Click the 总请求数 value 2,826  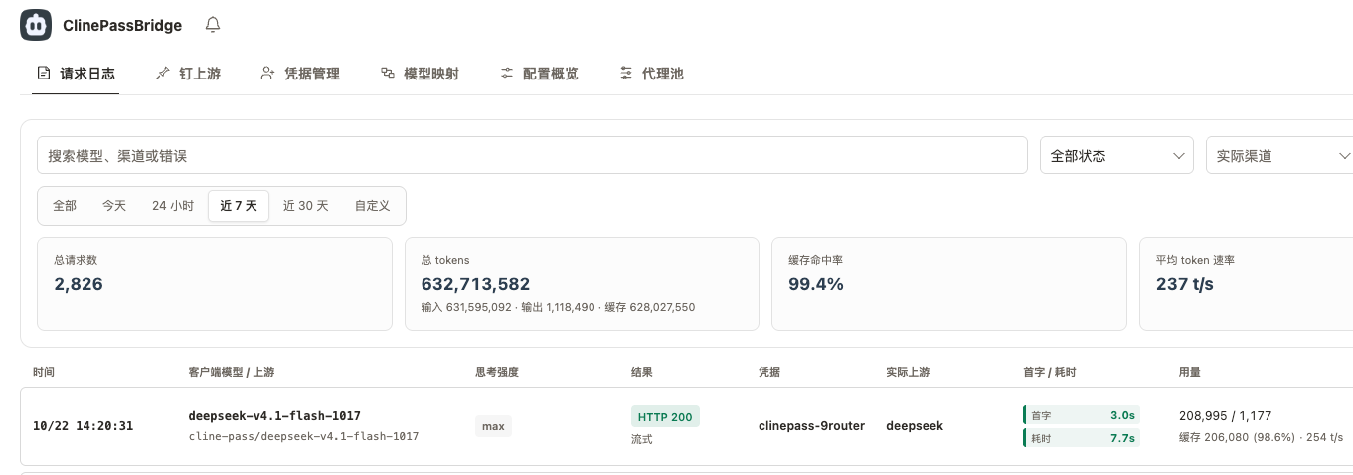pyautogui.click(x=79, y=284)
